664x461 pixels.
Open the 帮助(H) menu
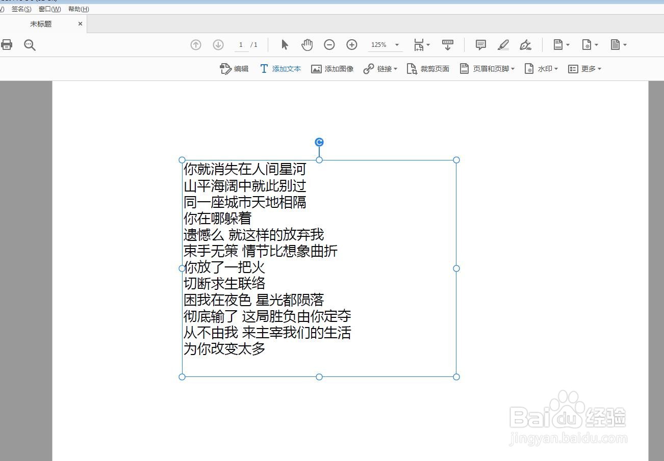tap(79, 9)
